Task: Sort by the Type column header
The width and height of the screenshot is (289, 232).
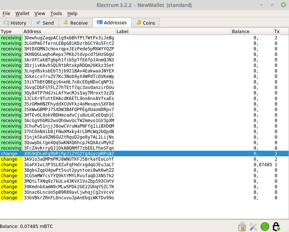Action: pos(11,32)
